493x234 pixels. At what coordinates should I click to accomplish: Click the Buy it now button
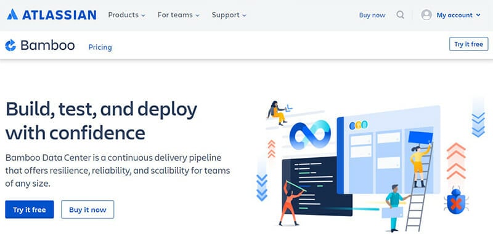(88, 209)
